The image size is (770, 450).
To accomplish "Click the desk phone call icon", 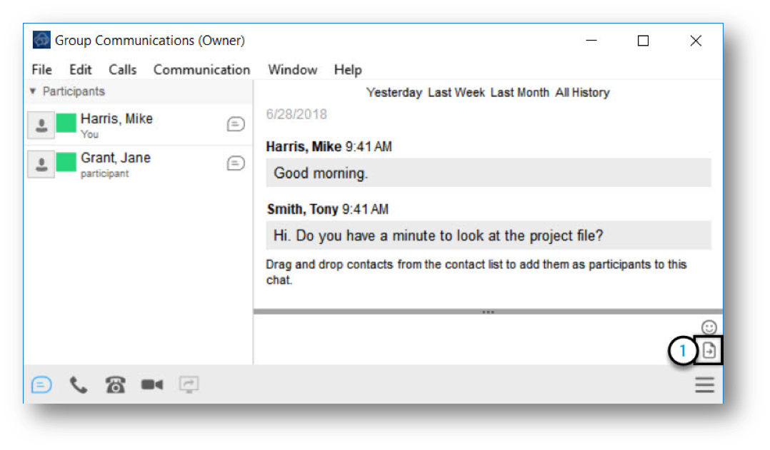I will [x=116, y=385].
